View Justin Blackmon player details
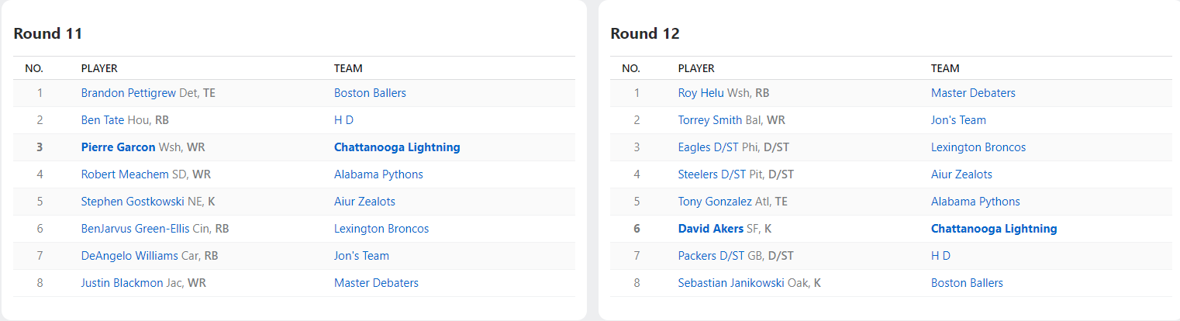 [122, 283]
